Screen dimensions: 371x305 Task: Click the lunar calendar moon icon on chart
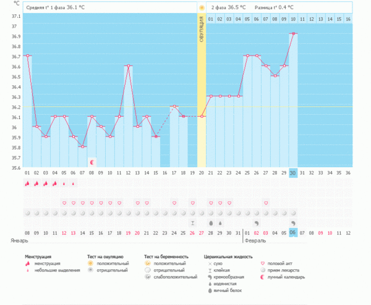[92, 162]
